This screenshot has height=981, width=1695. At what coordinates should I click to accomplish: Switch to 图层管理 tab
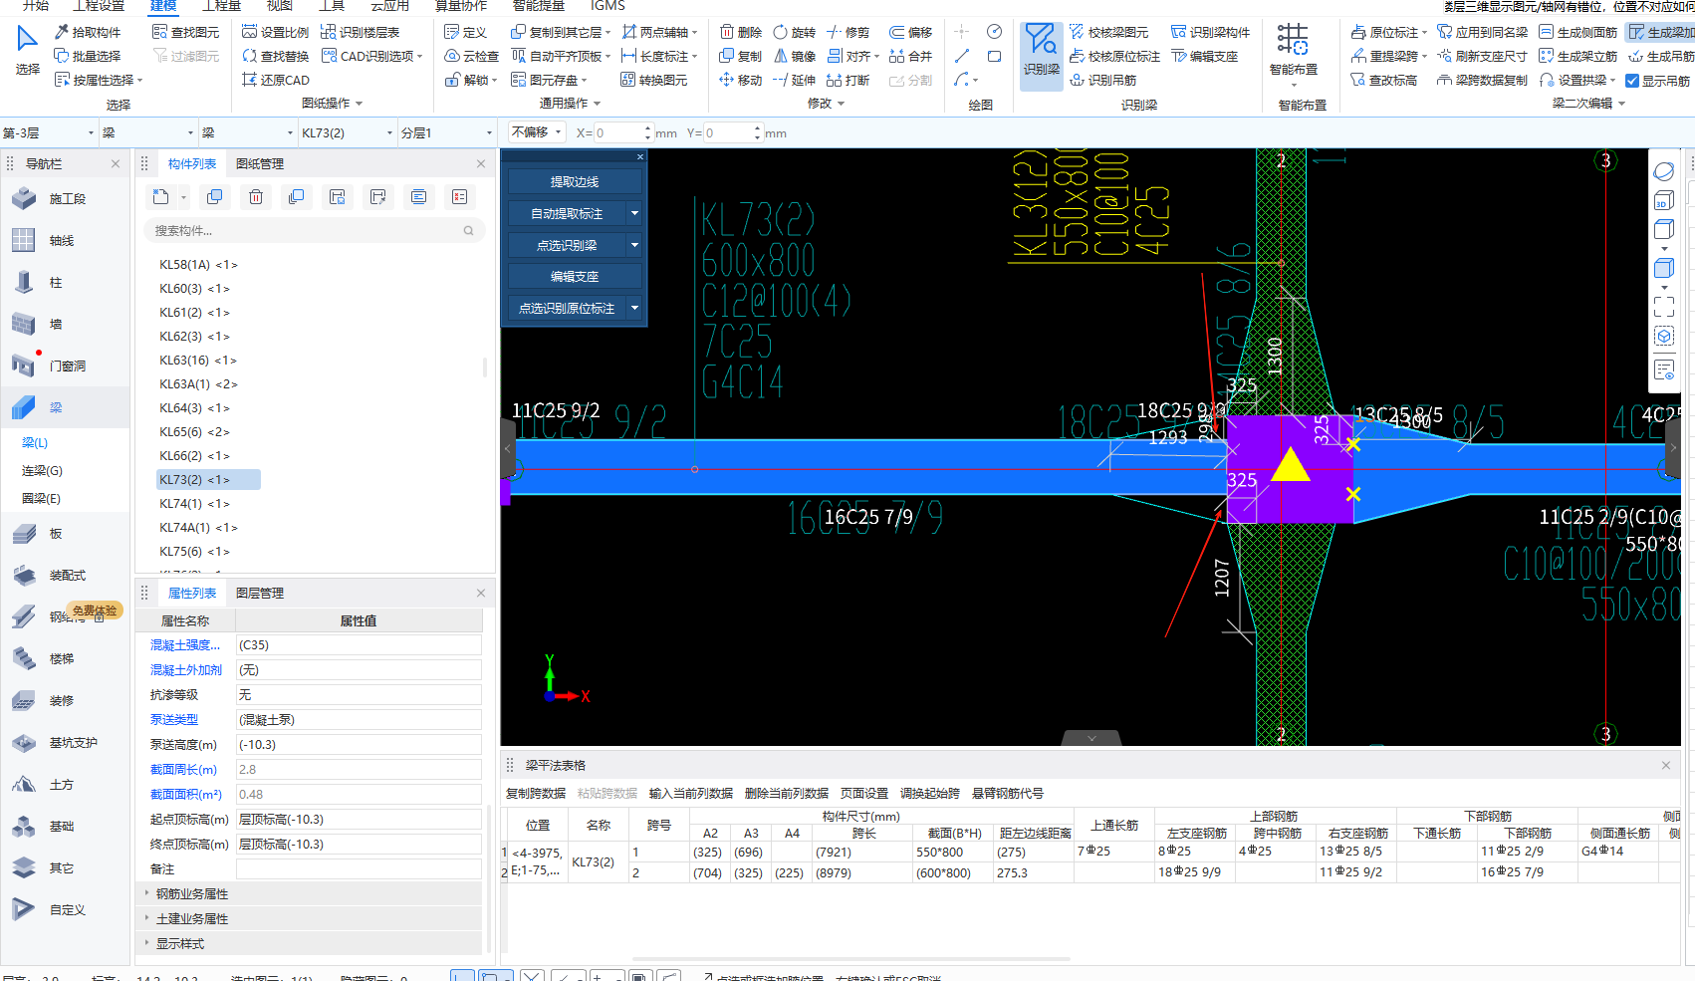pos(260,593)
